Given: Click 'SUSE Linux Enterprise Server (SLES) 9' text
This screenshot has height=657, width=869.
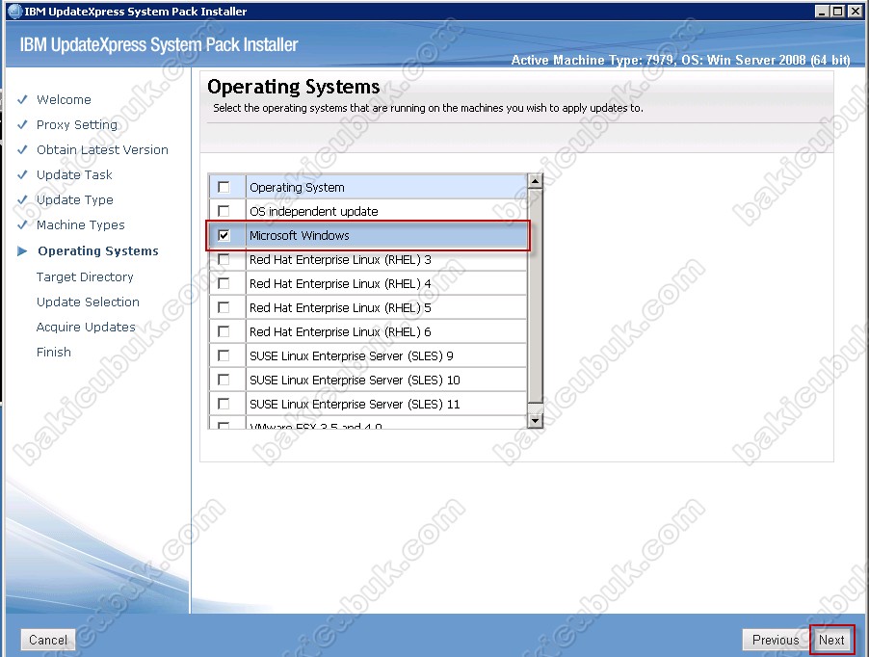Looking at the screenshot, I should (352, 355).
